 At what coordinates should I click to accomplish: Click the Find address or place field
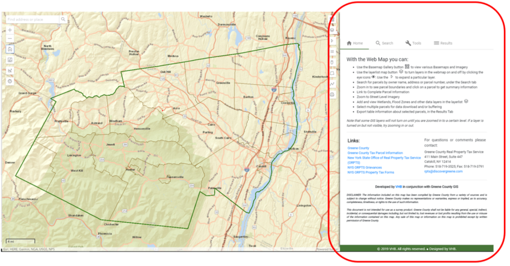[33, 19]
